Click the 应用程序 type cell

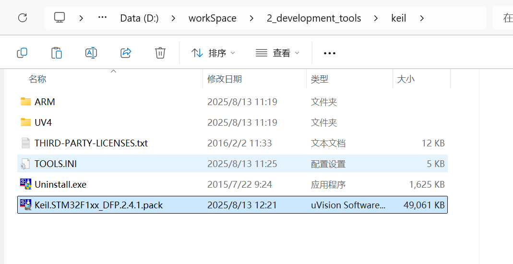click(328, 184)
